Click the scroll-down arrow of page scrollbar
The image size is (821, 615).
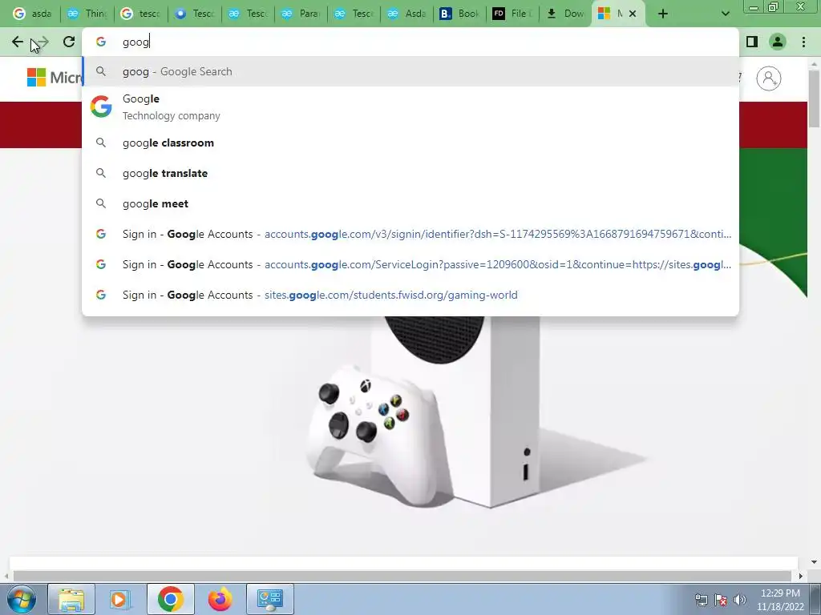(815, 562)
